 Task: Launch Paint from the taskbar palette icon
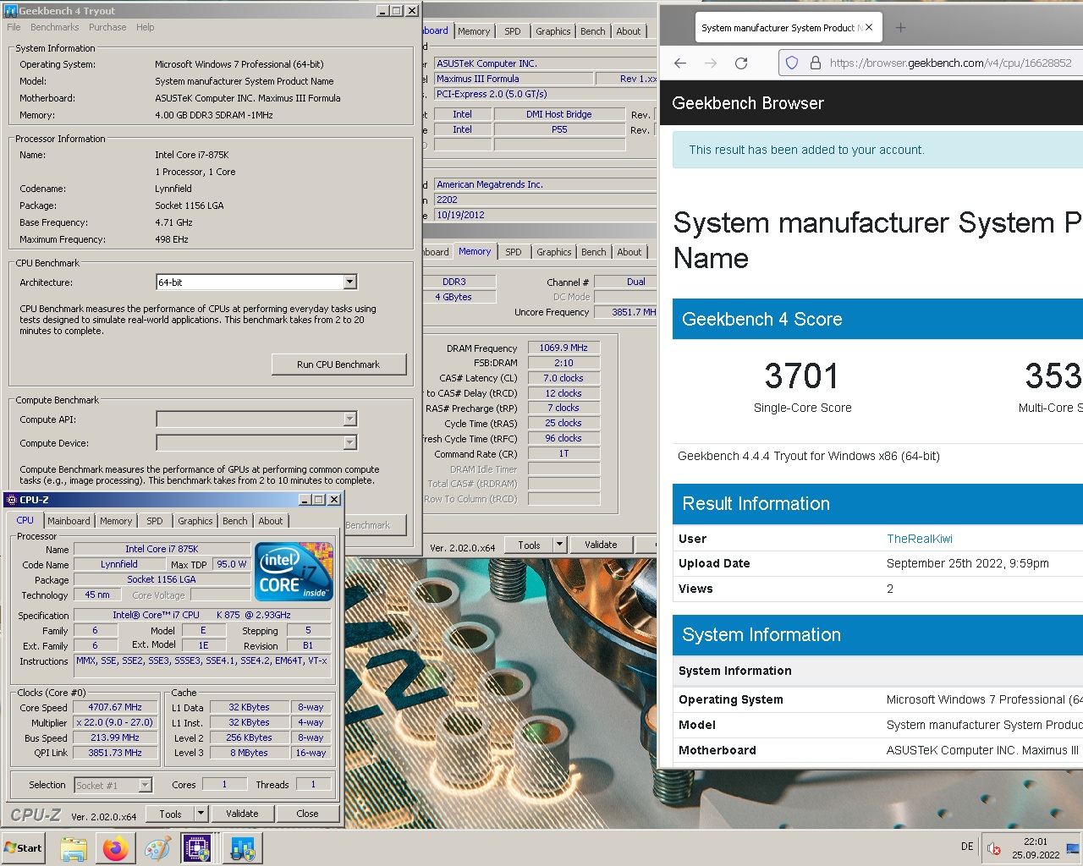[157, 848]
